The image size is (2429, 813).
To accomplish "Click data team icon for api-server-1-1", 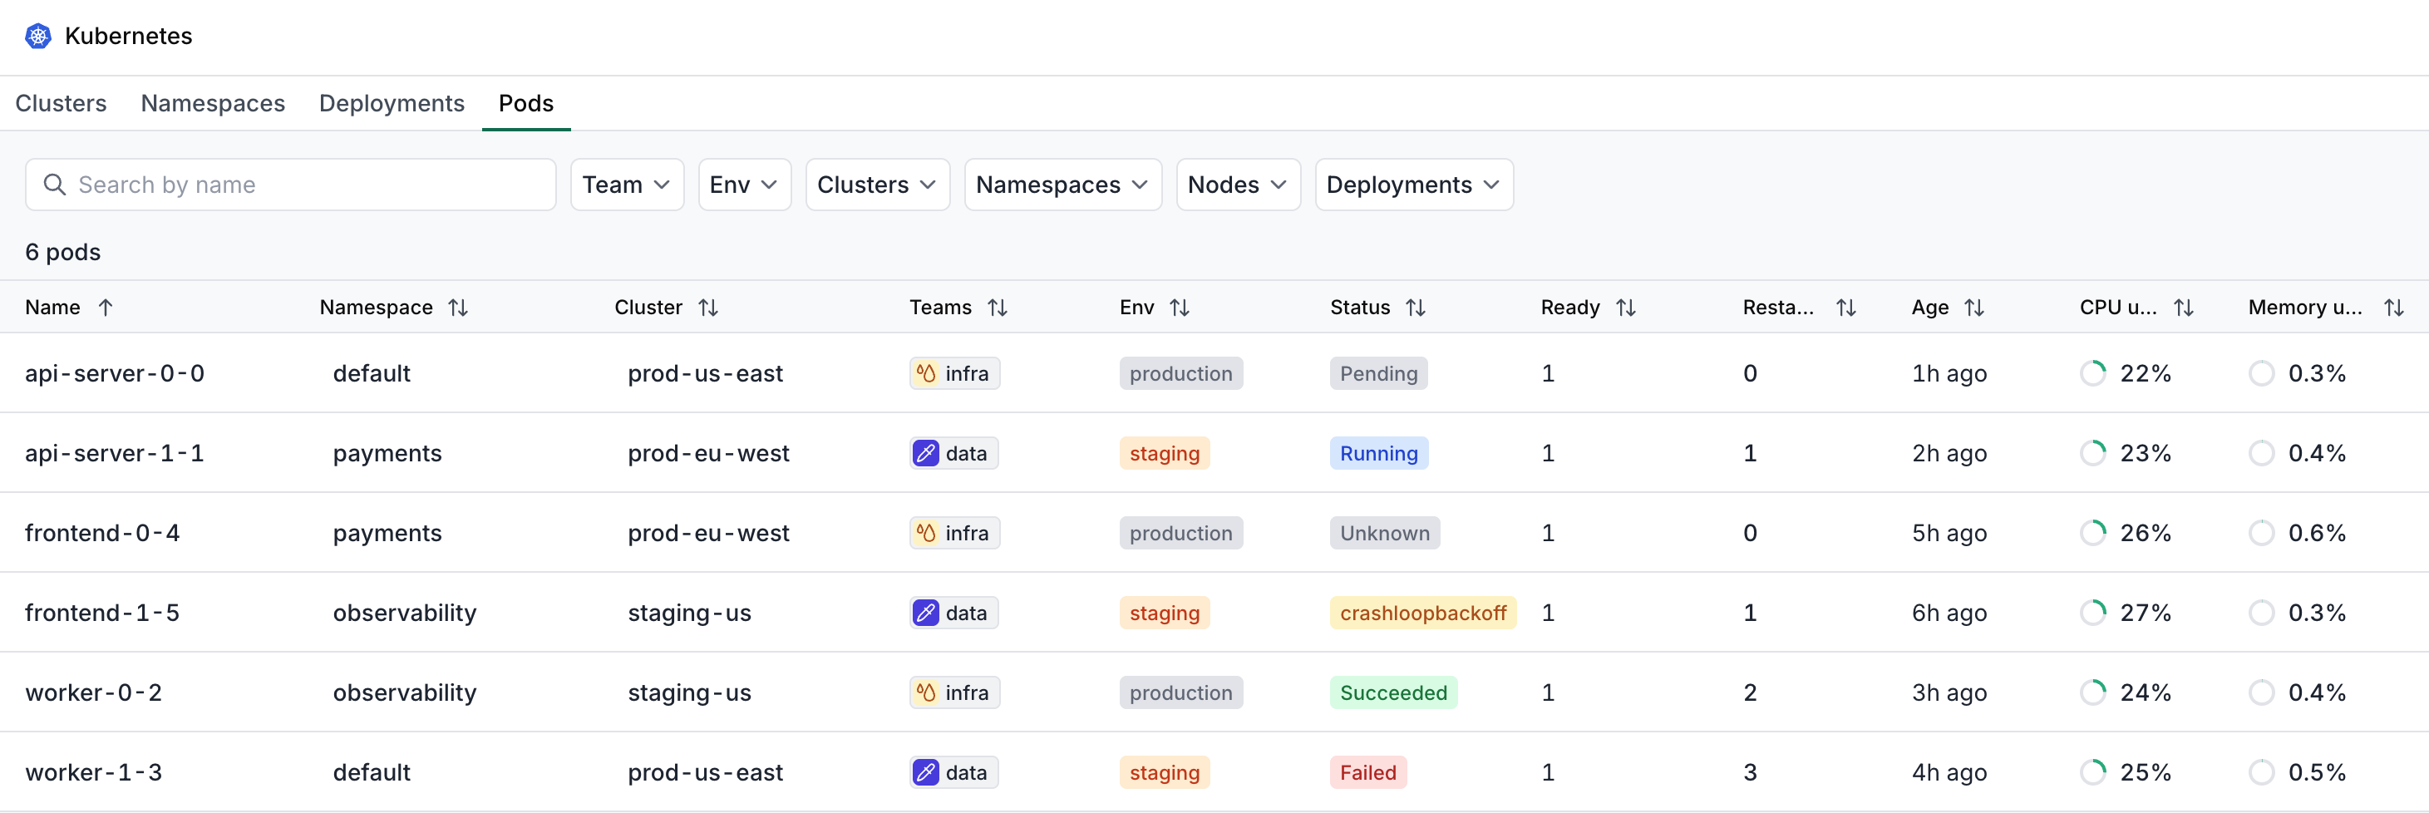I will [926, 454].
